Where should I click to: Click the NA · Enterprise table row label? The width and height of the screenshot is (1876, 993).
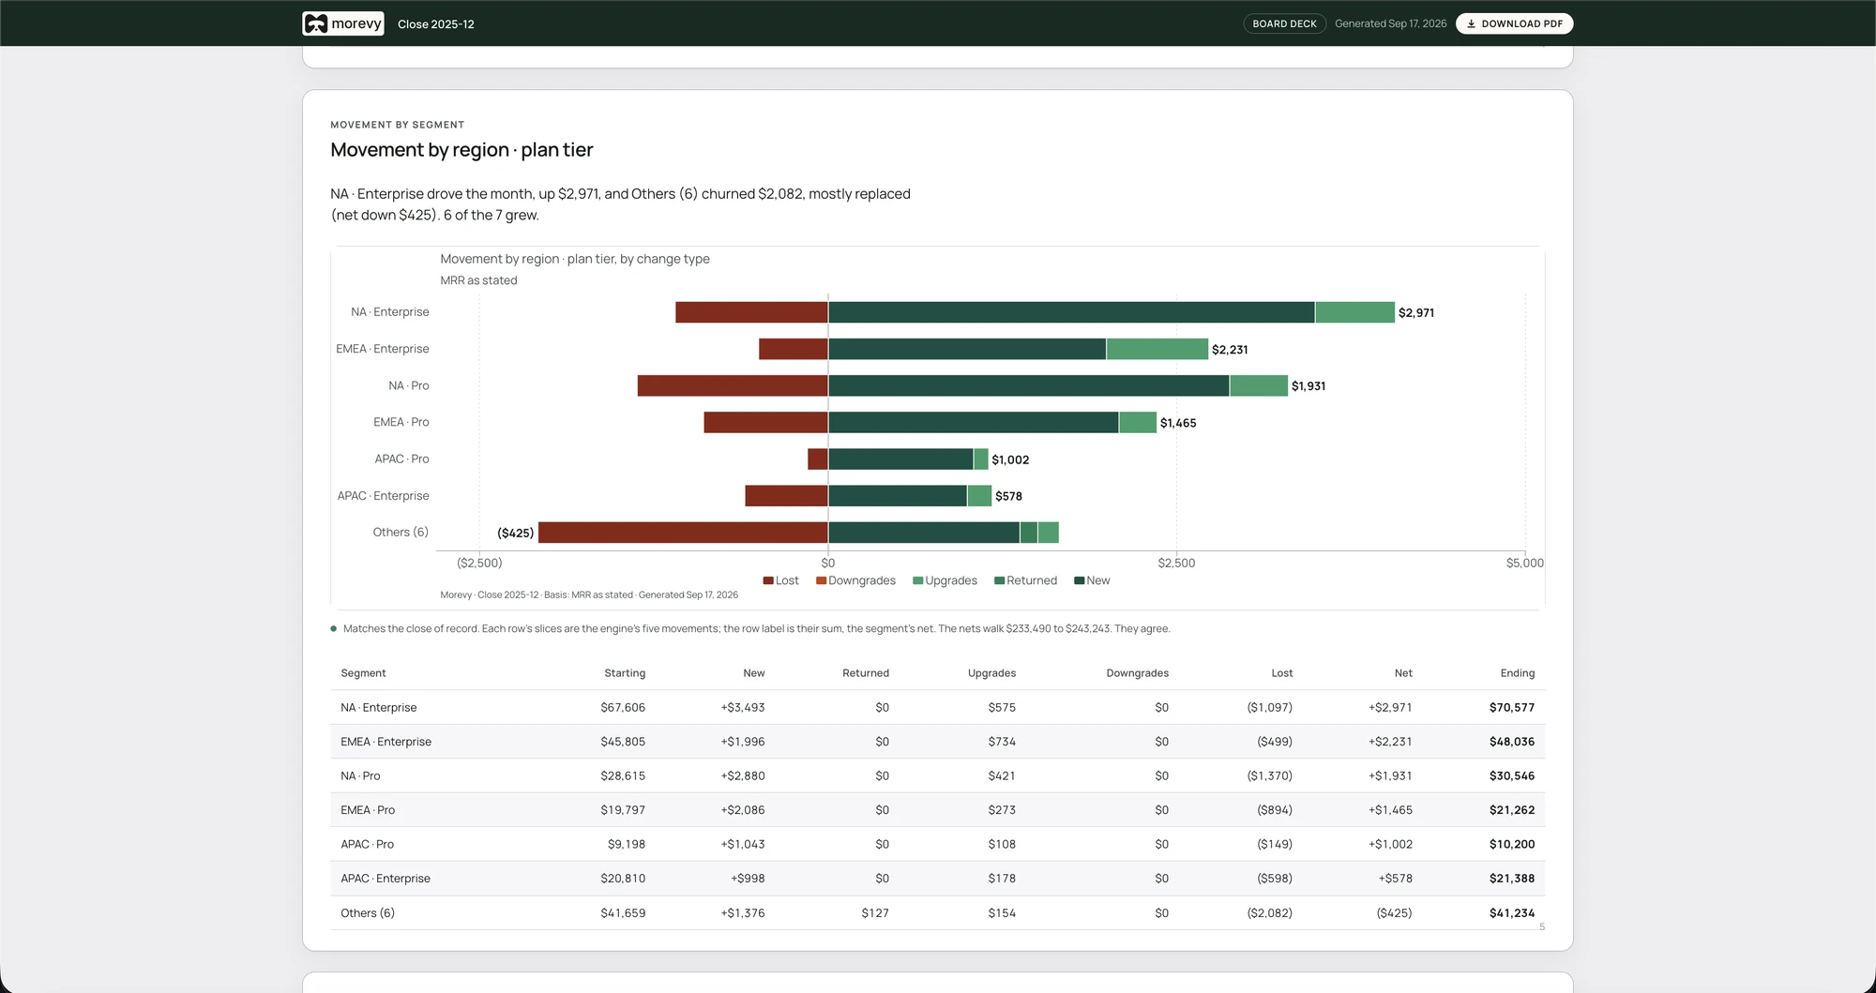pyautogui.click(x=379, y=708)
